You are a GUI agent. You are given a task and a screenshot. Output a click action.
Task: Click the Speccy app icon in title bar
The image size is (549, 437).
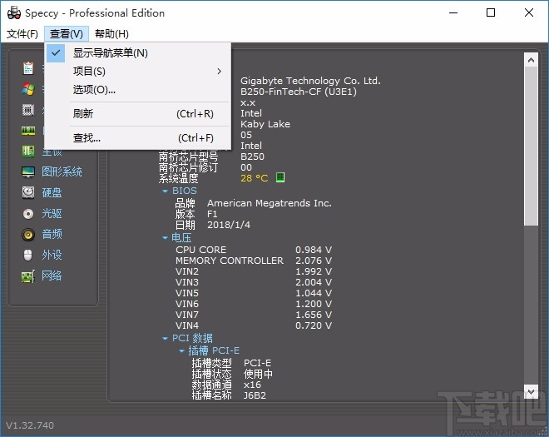pos(14,13)
